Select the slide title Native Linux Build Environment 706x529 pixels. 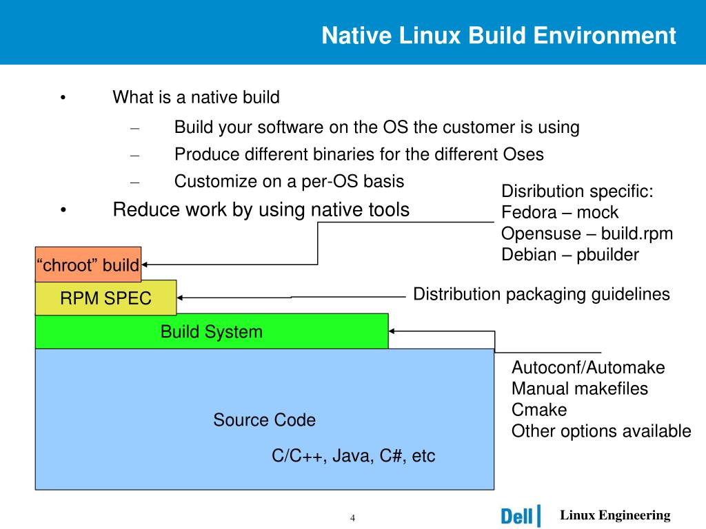498,35
